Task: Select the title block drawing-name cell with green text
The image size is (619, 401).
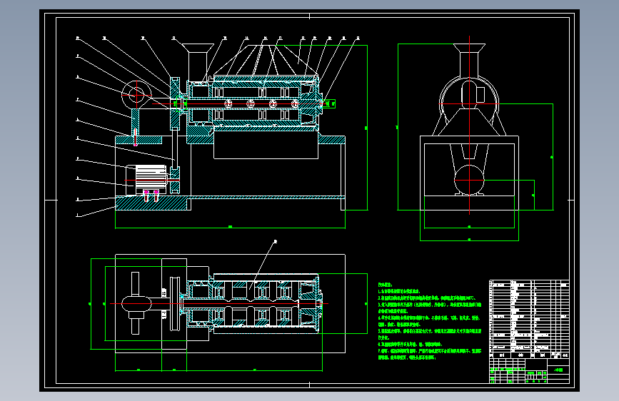Action: 558,370
